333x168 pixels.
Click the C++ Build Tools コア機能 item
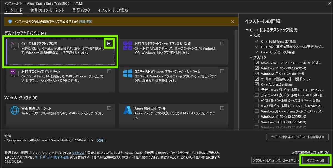point(278,42)
